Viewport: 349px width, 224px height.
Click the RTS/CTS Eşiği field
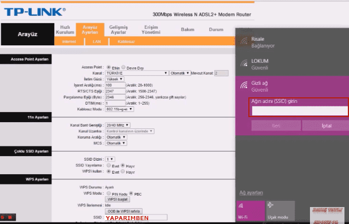point(115,91)
